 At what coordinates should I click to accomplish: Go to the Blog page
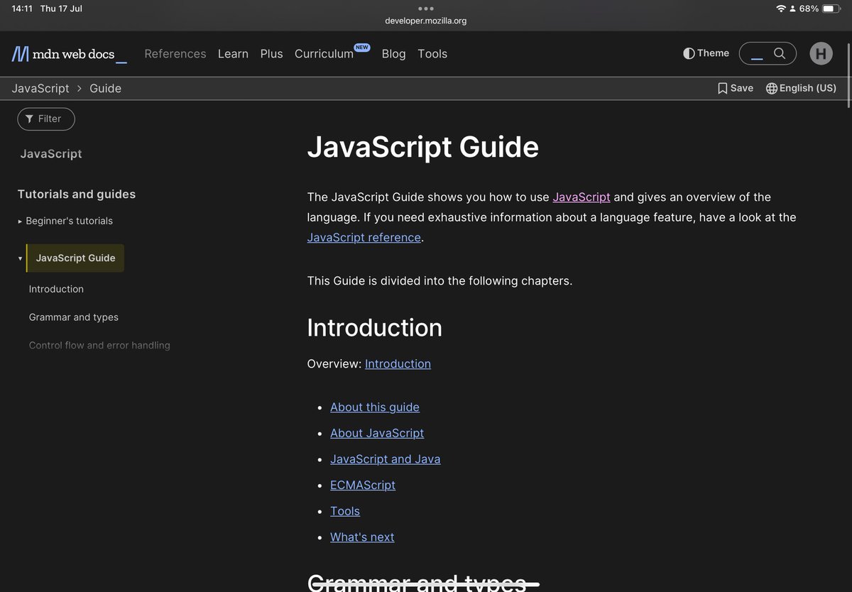pos(393,54)
